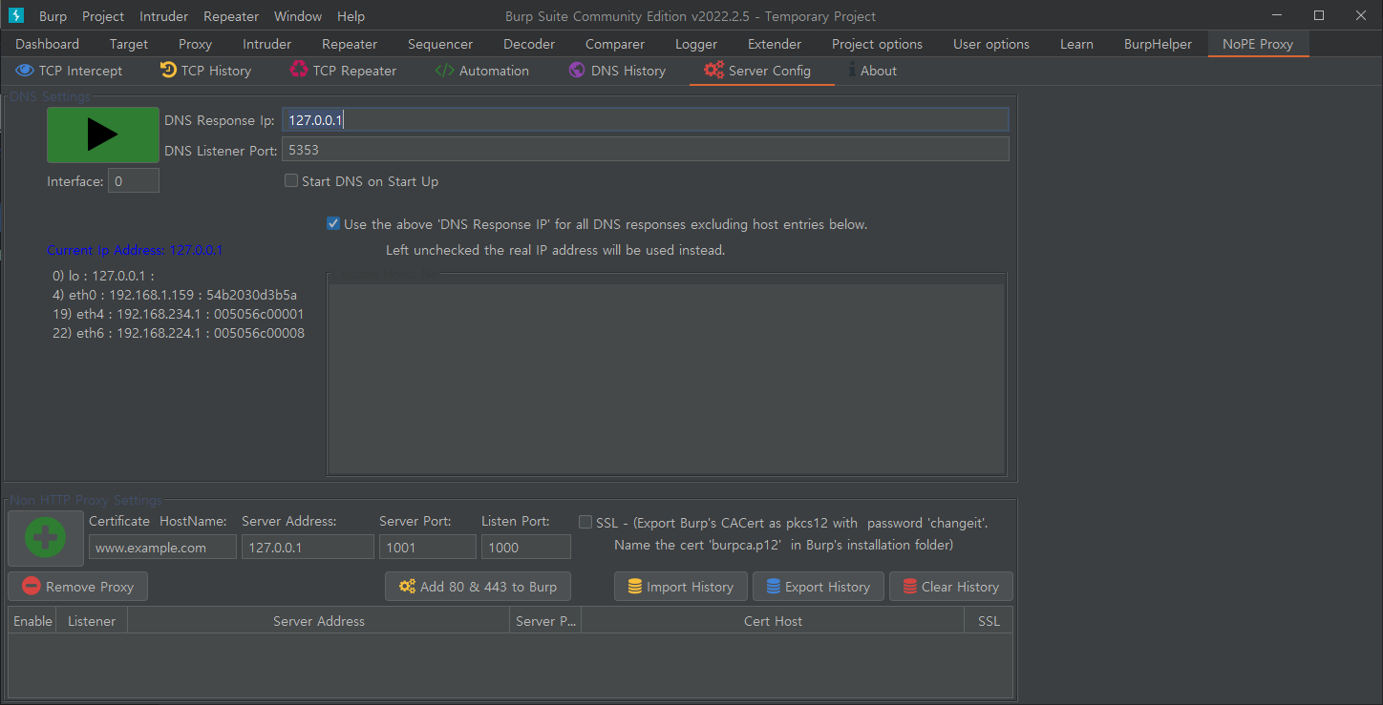
Task: Click the Listener column header
Action: (92, 621)
